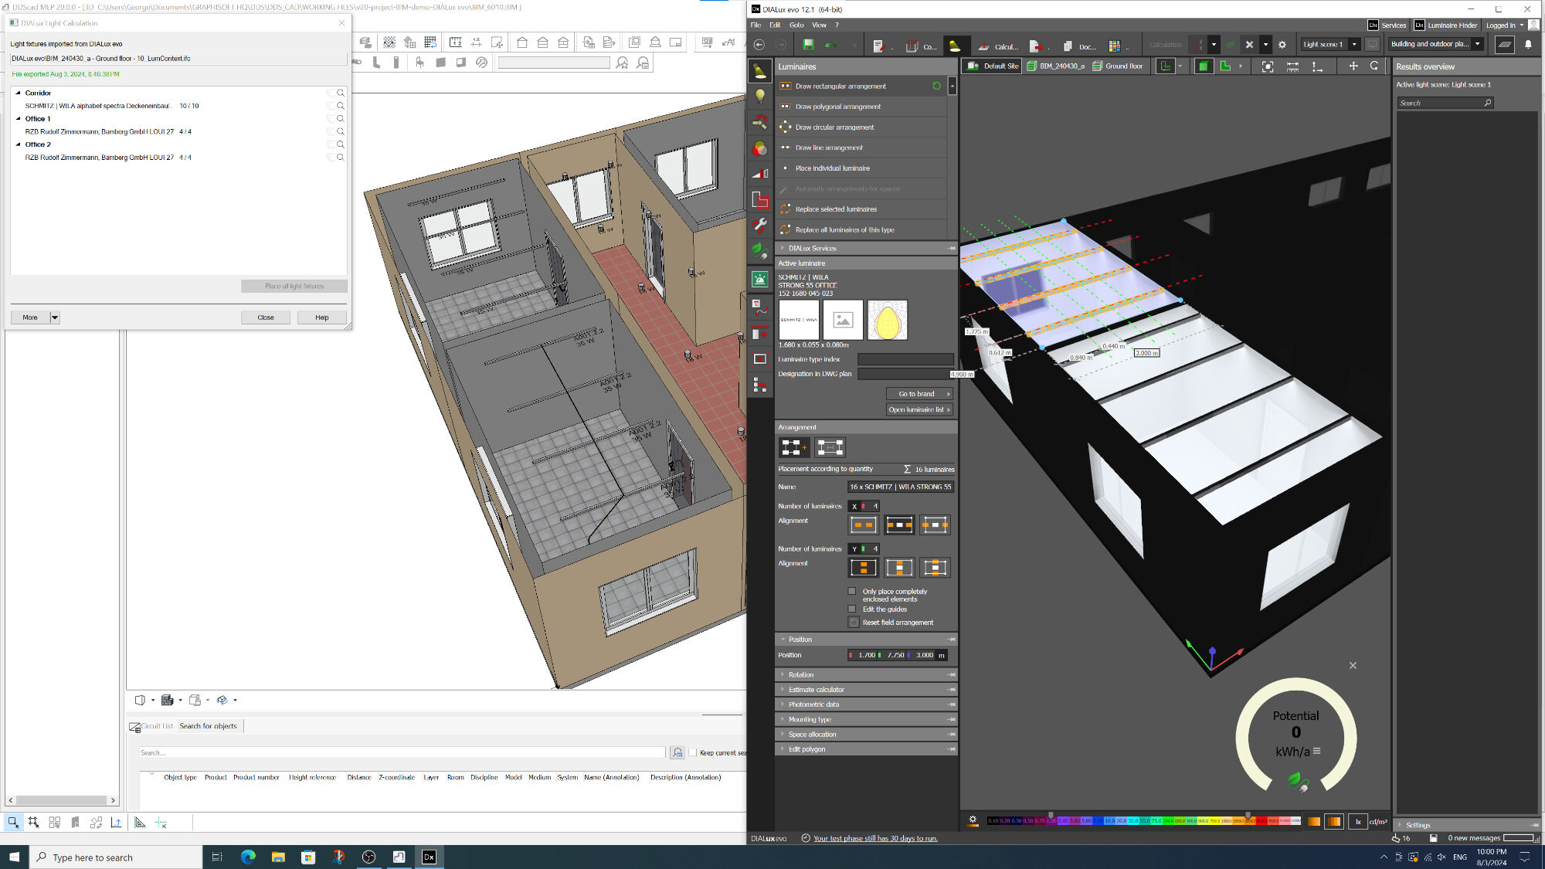Collapse the Corridor tree node

pos(18,93)
